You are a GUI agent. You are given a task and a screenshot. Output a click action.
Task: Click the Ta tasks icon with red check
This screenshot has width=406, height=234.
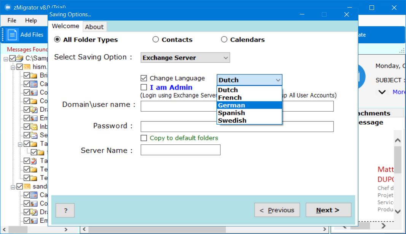click(x=33, y=161)
